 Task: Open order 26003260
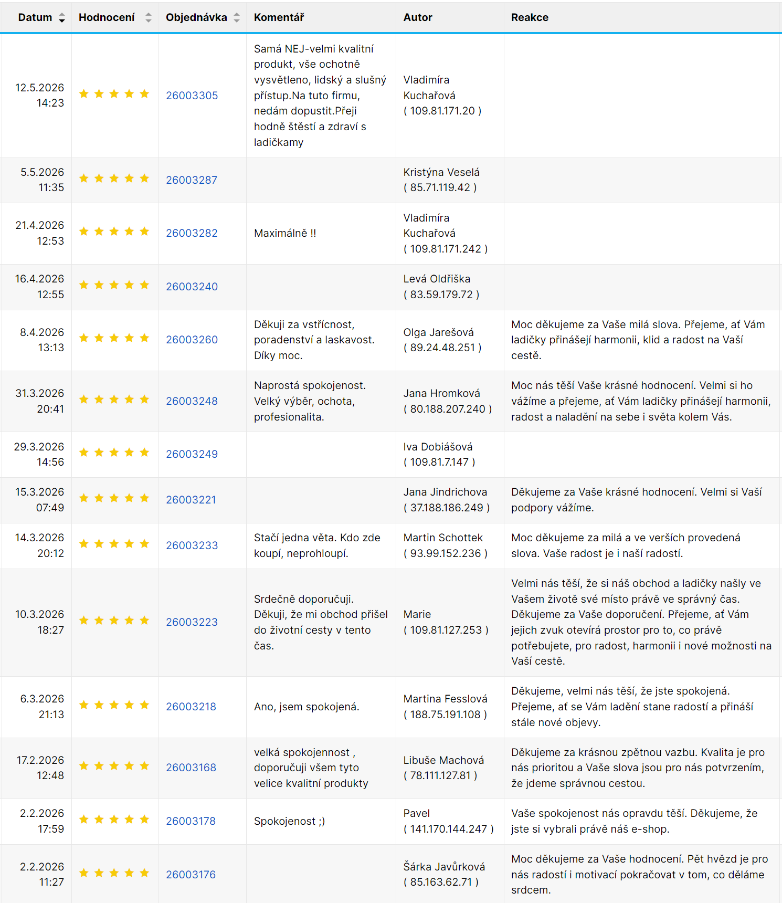tap(192, 340)
